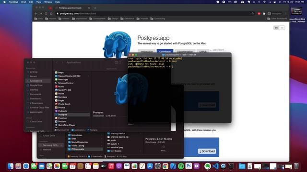The width and height of the screenshot is (307, 172).
Task: Open Terminal icon in the Dock
Action: click(x=231, y=166)
